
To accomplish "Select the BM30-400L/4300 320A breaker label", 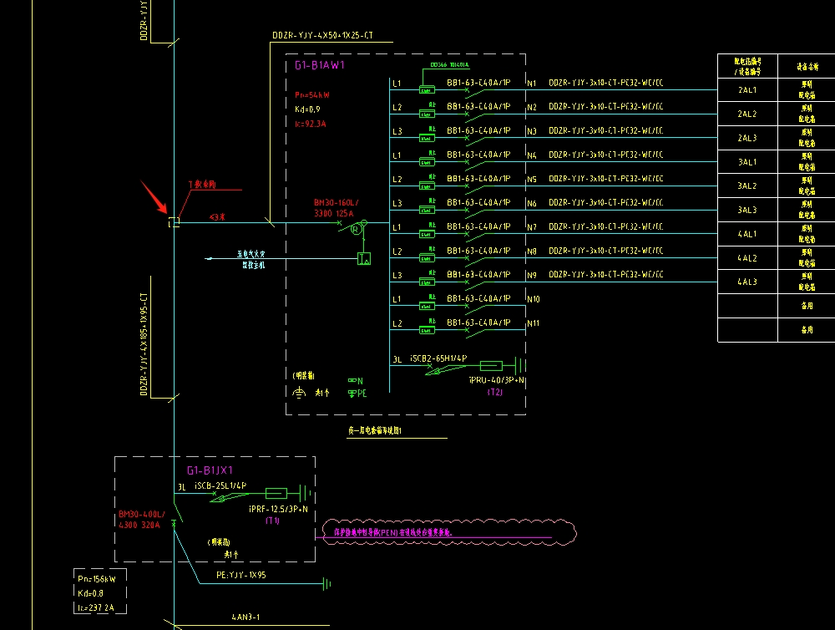I will click(142, 520).
